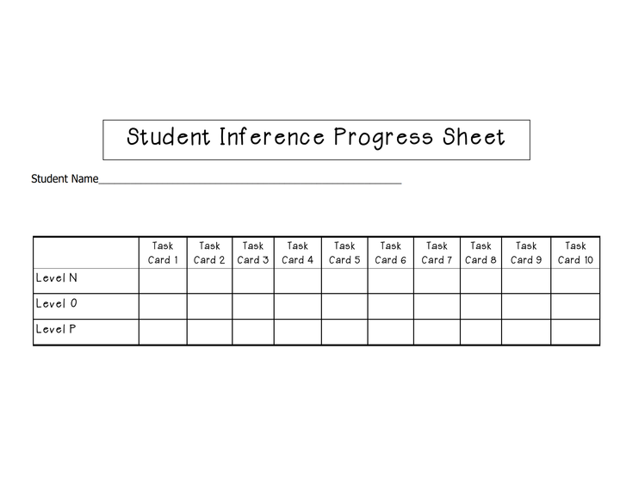Screen dimensions: 620x479
Task: Click the Task Card 3 column header
Action: [x=253, y=252]
